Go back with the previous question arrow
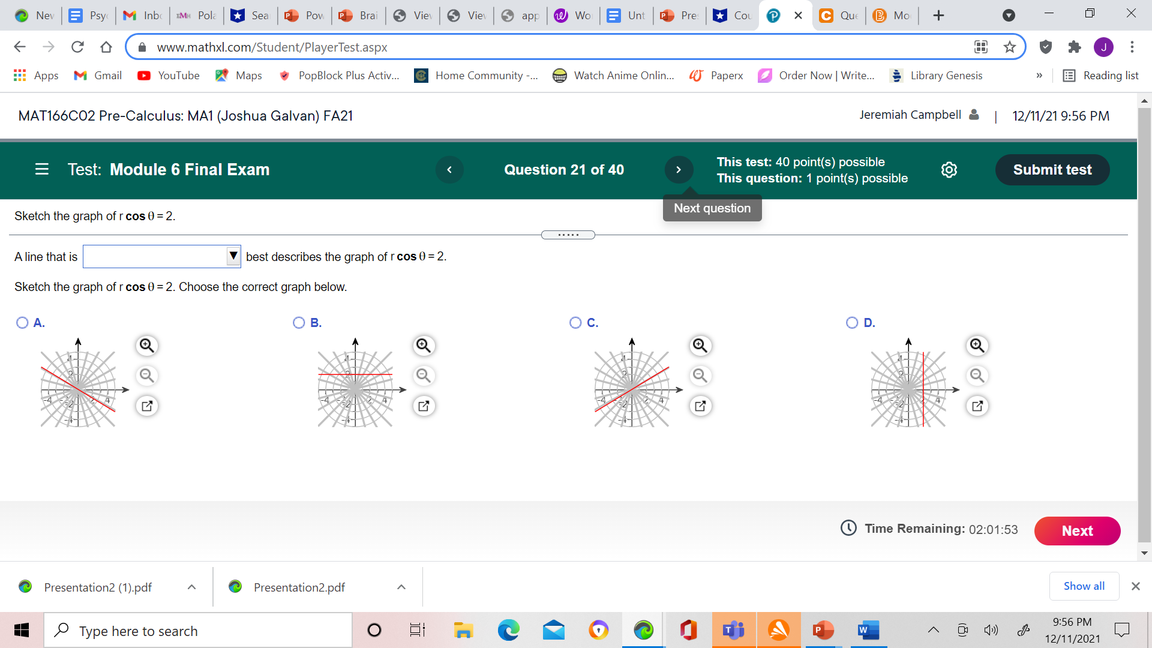 [449, 170]
